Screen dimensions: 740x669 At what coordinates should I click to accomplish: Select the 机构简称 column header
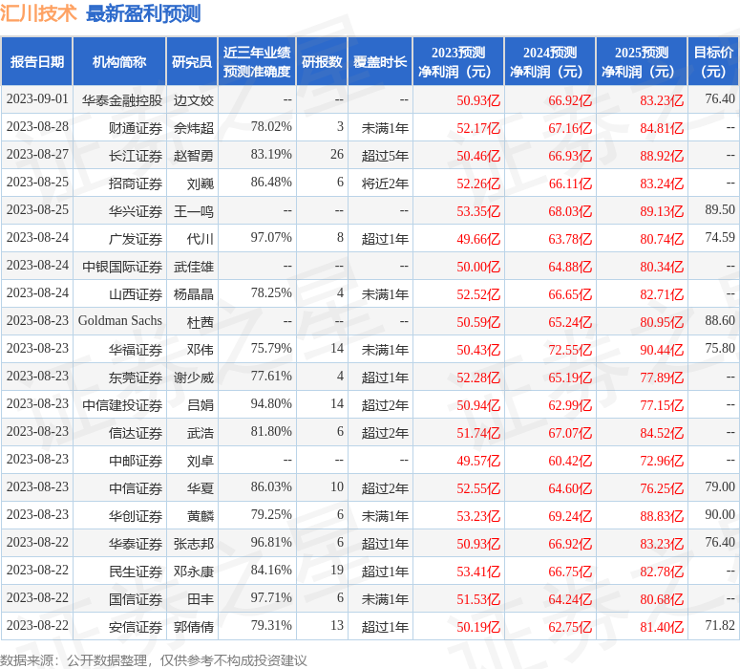[119, 62]
